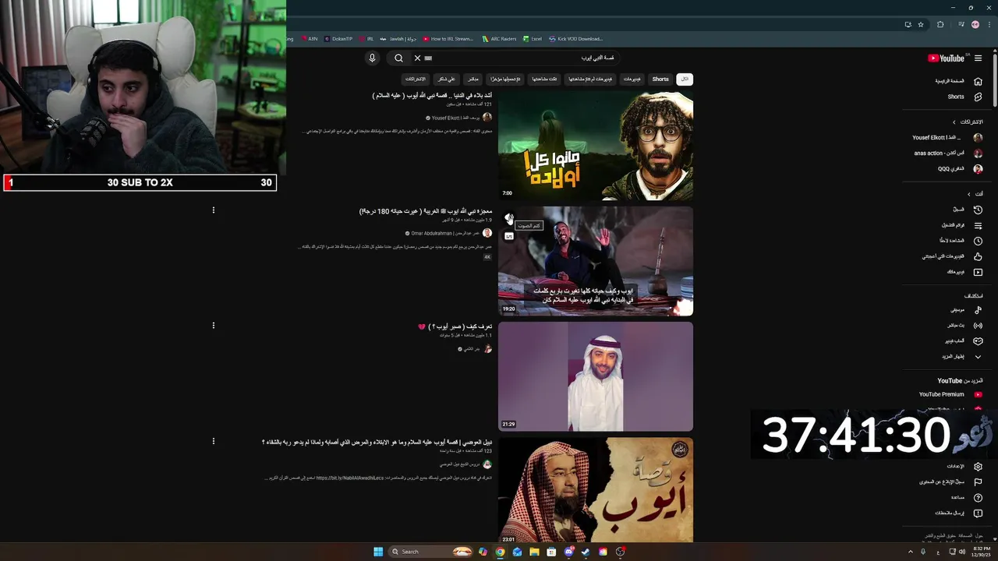Image resolution: width=998 pixels, height=561 pixels.
Task: Click the search magnifier button
Action: pyautogui.click(x=398, y=58)
